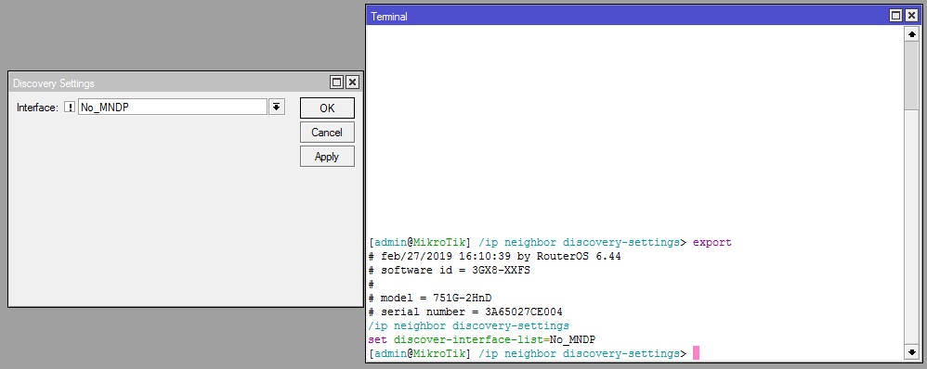Toggle the invert (!) box beside Interface
Screen dimensions: 927x369
(x=69, y=108)
